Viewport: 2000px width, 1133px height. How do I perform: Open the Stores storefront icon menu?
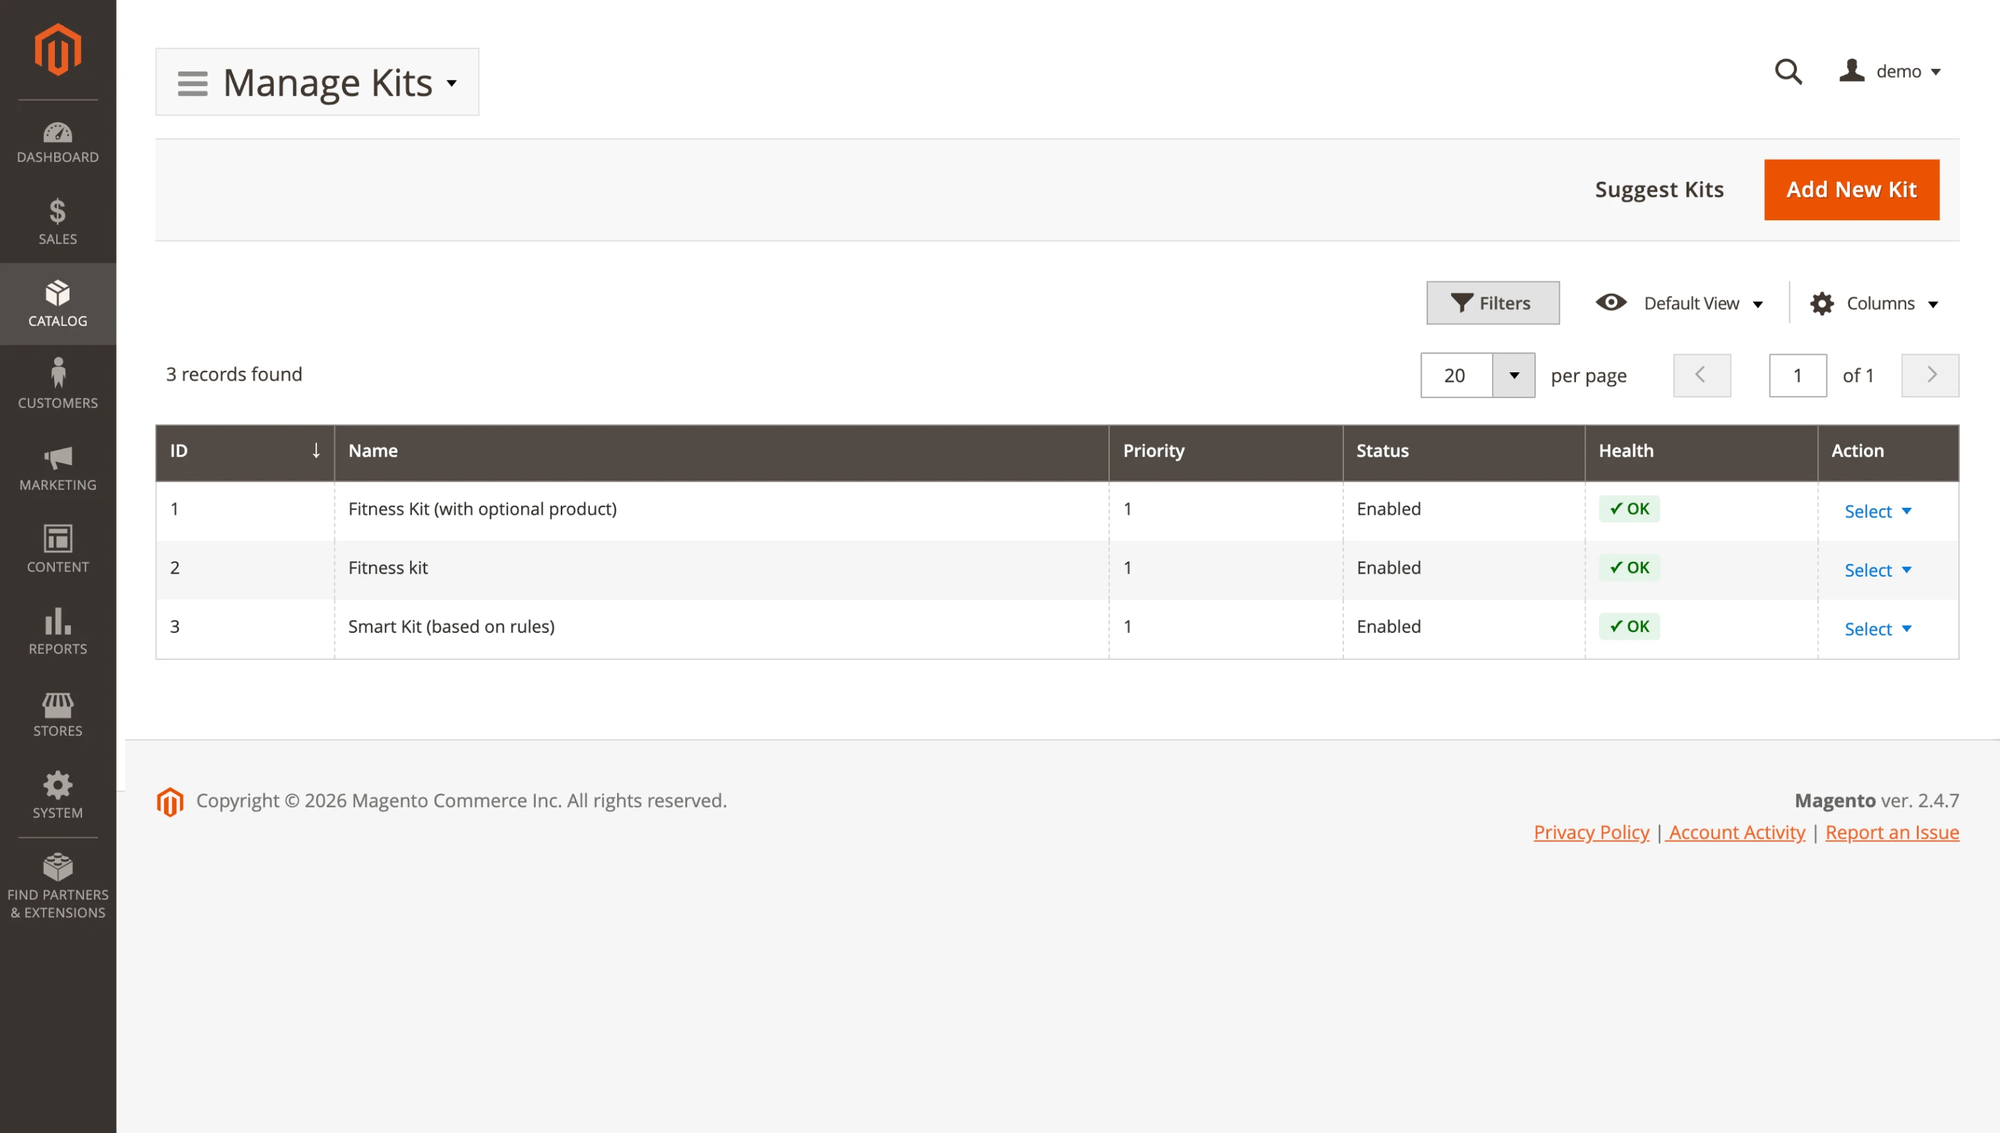[58, 713]
